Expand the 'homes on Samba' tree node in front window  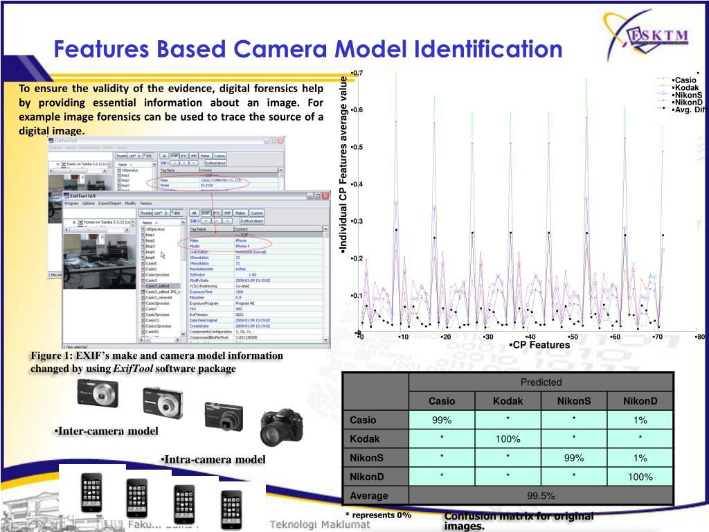74,222
